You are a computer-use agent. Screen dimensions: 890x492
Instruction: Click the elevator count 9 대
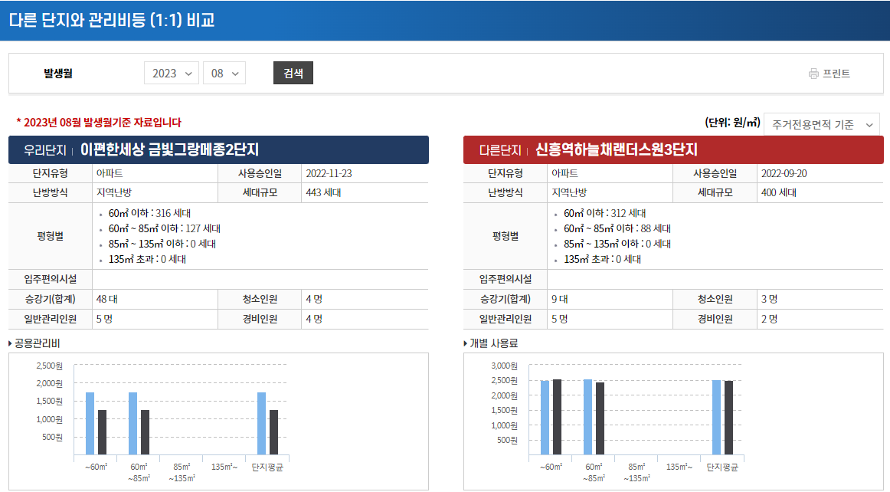[x=559, y=299]
